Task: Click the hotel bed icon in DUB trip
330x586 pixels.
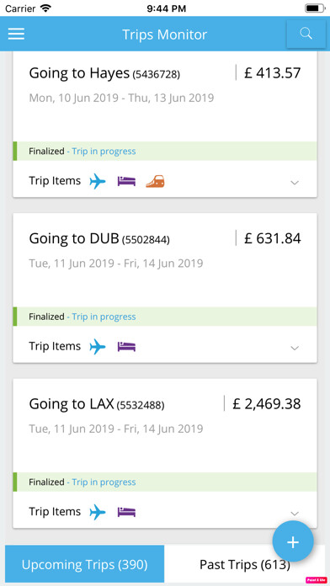Action: coord(126,347)
